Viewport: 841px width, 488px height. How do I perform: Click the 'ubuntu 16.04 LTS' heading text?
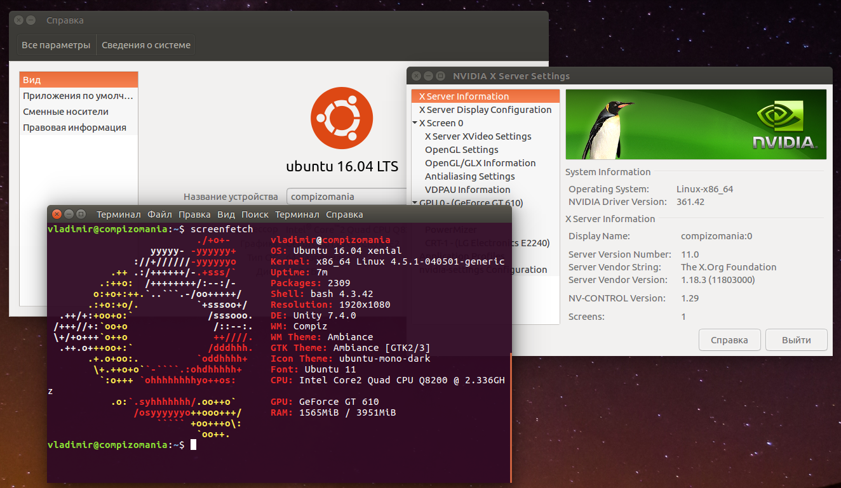click(x=342, y=167)
